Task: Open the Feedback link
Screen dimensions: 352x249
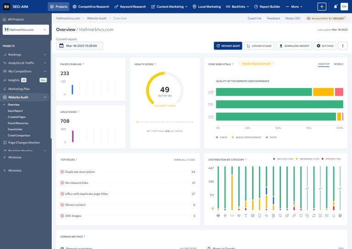Action: tap(273, 18)
